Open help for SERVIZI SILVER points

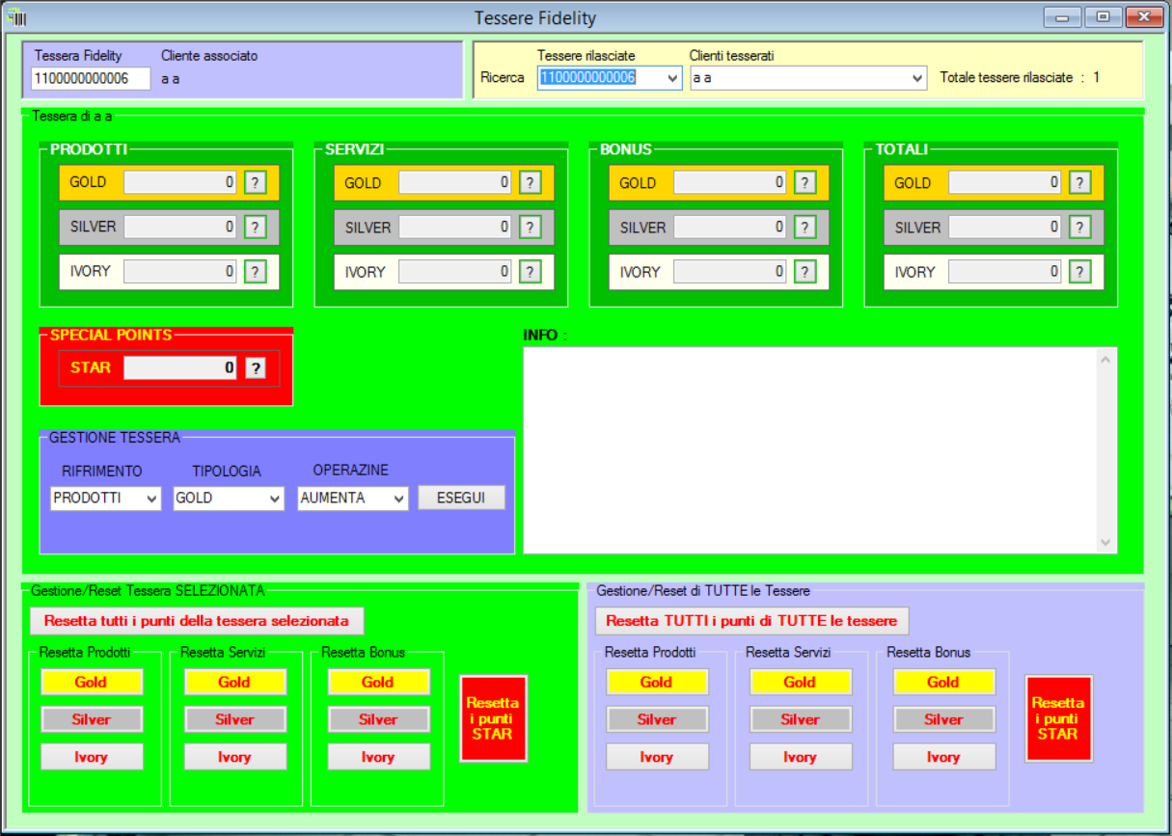click(530, 227)
